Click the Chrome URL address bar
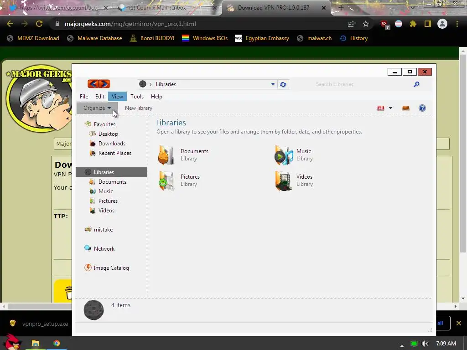This screenshot has width=467, height=350. [x=197, y=24]
